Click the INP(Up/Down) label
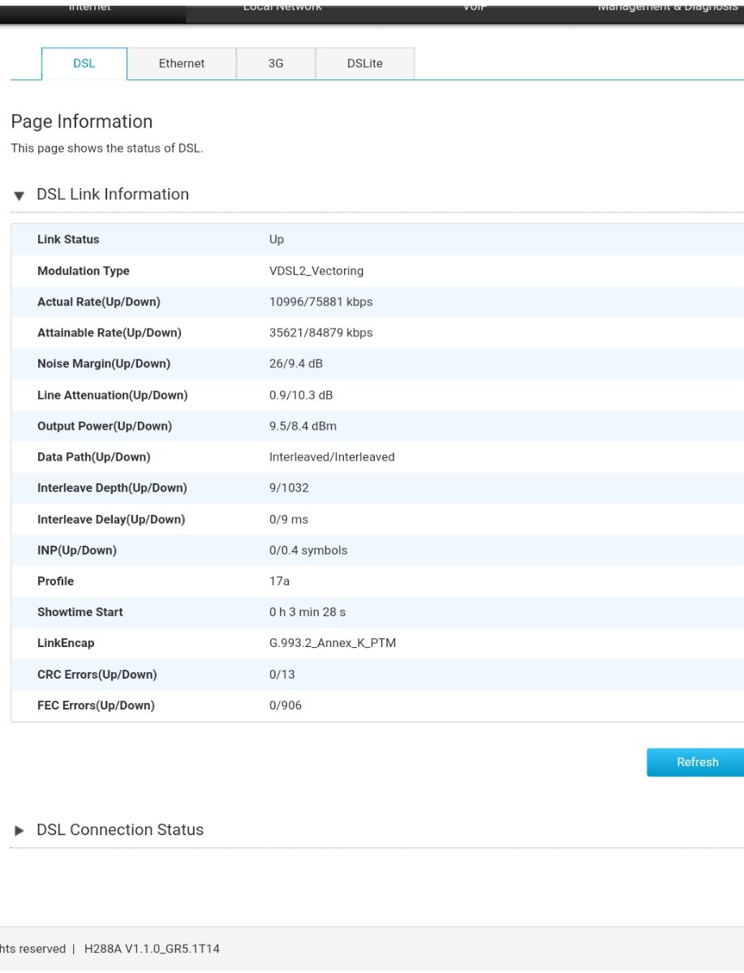Viewport: 744px width, 973px height. pos(77,551)
